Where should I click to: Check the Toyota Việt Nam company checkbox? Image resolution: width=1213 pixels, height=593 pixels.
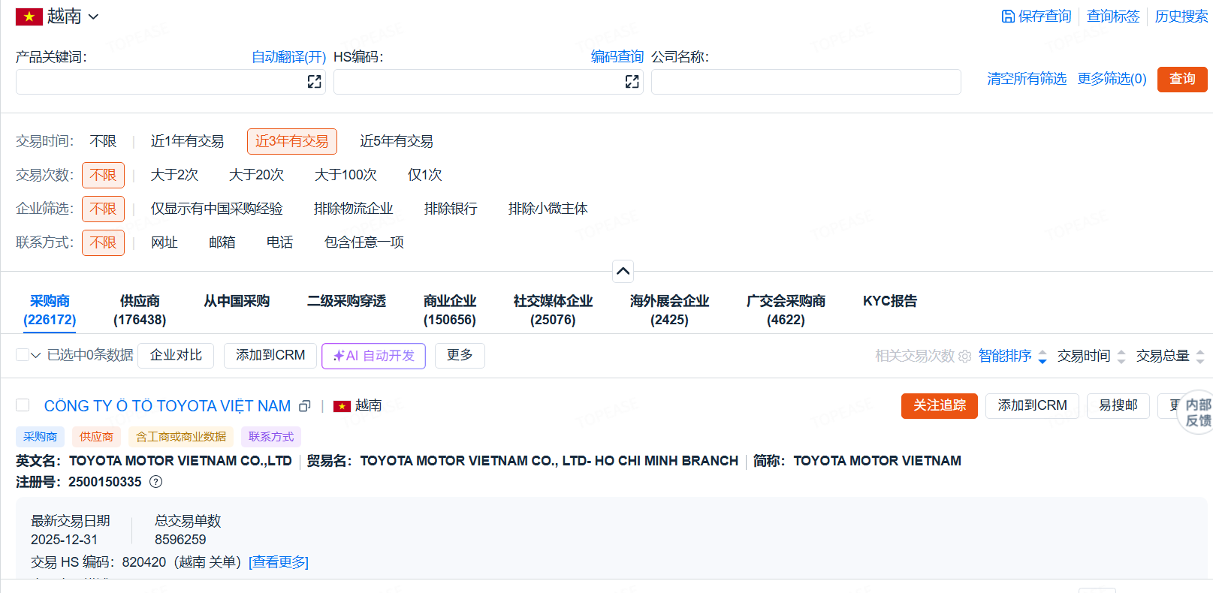[x=23, y=405]
